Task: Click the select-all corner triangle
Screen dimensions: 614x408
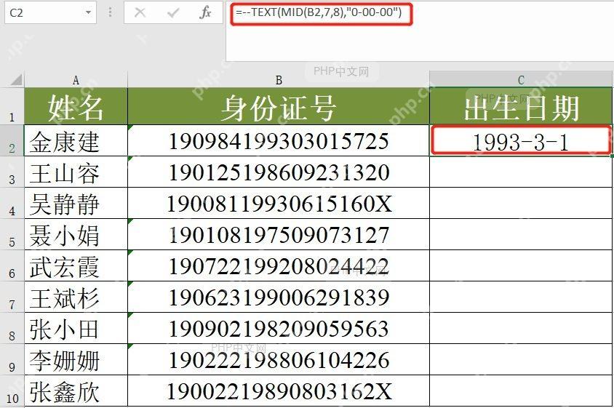Action: tap(17, 80)
